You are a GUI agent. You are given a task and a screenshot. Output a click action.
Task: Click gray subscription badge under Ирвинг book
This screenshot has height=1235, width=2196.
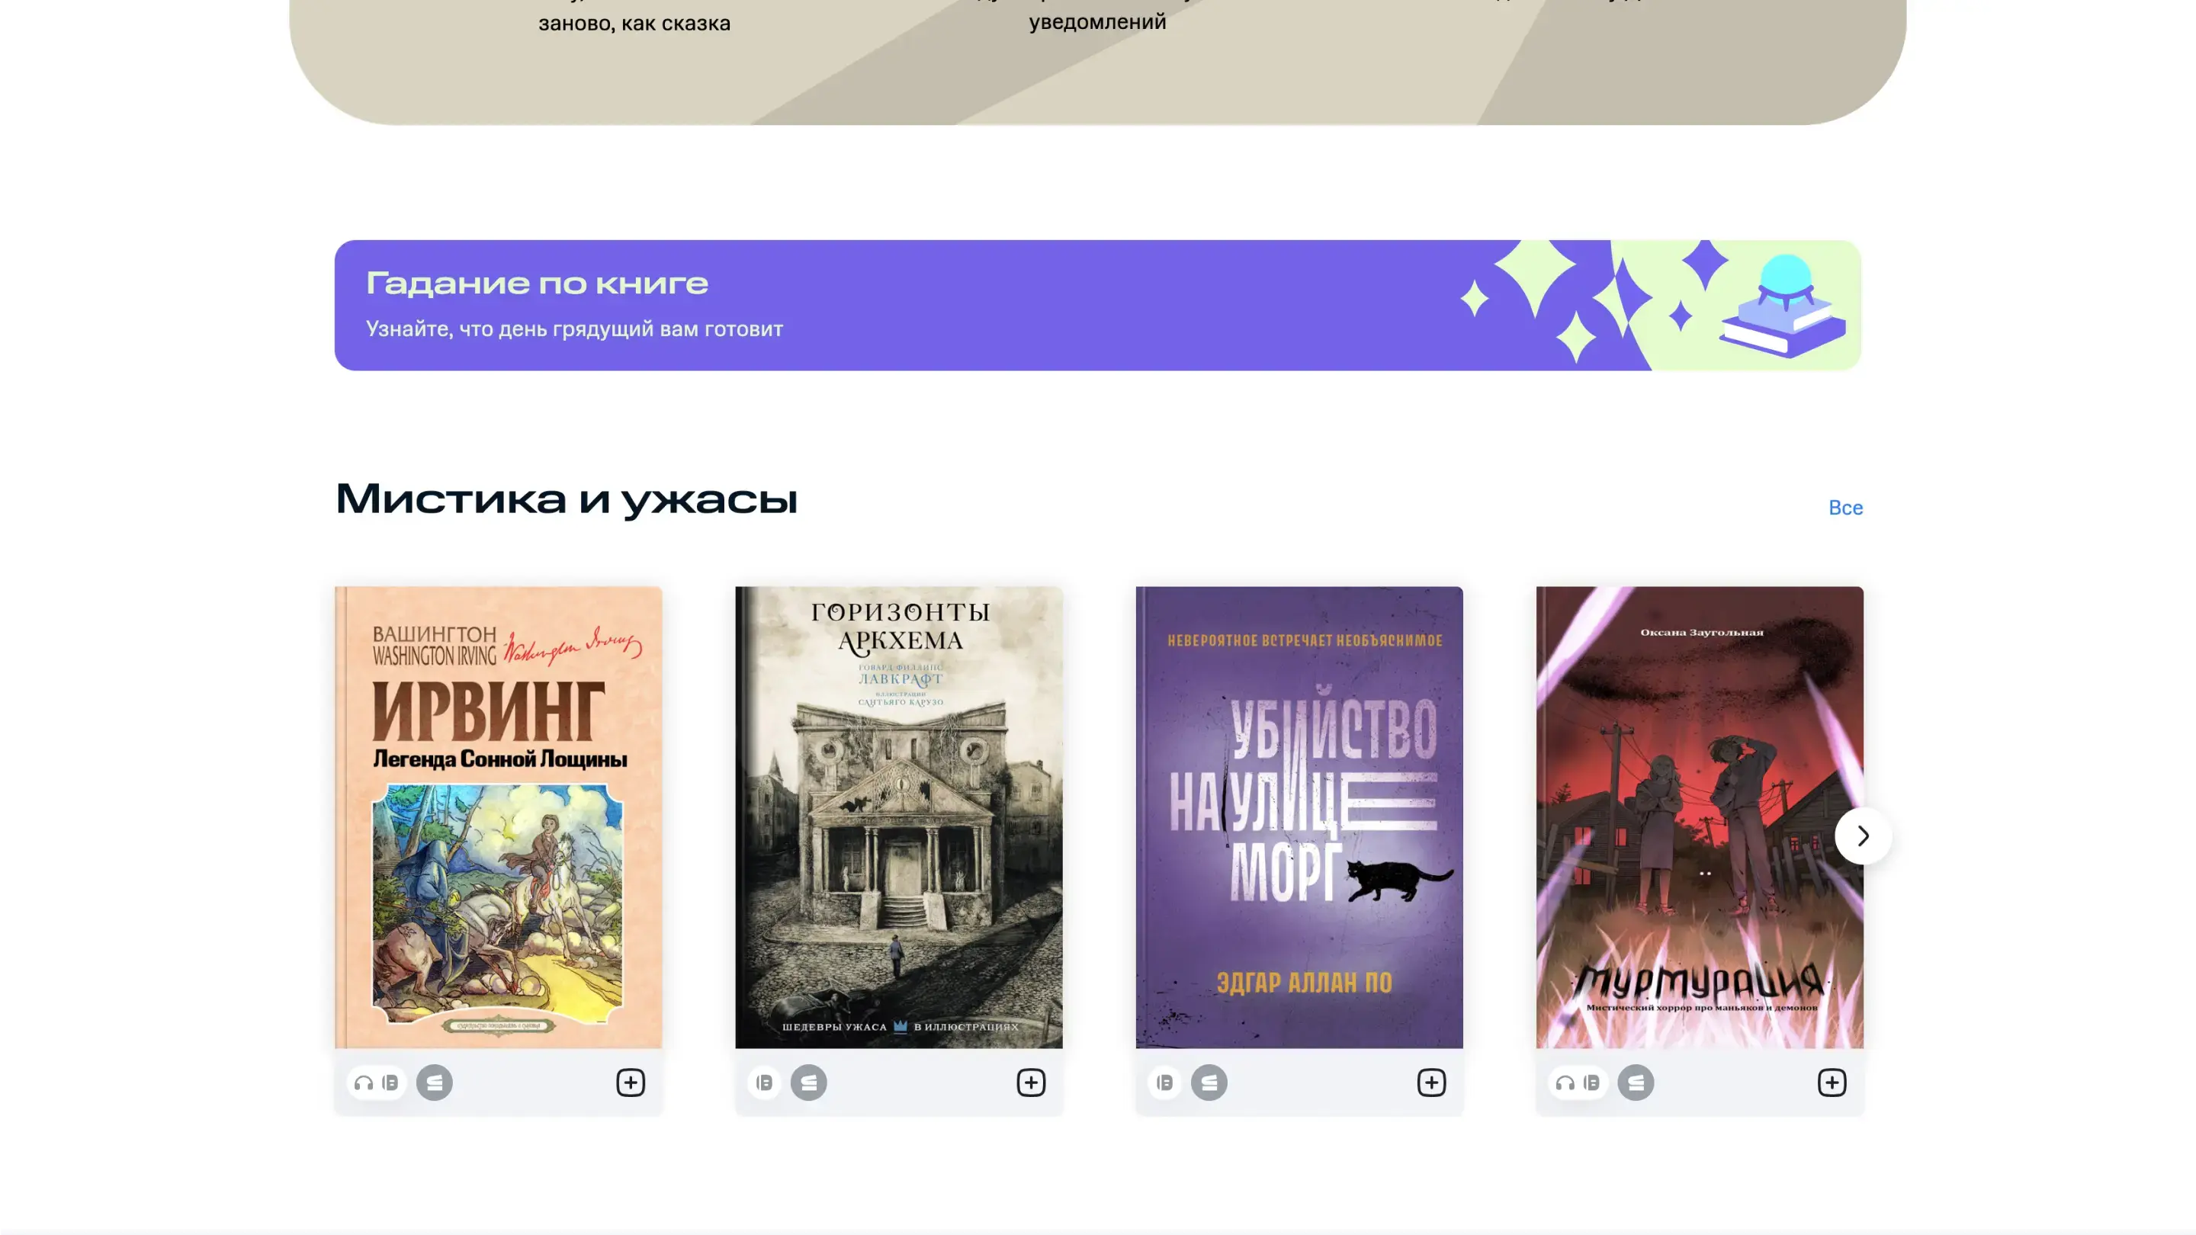point(434,1083)
